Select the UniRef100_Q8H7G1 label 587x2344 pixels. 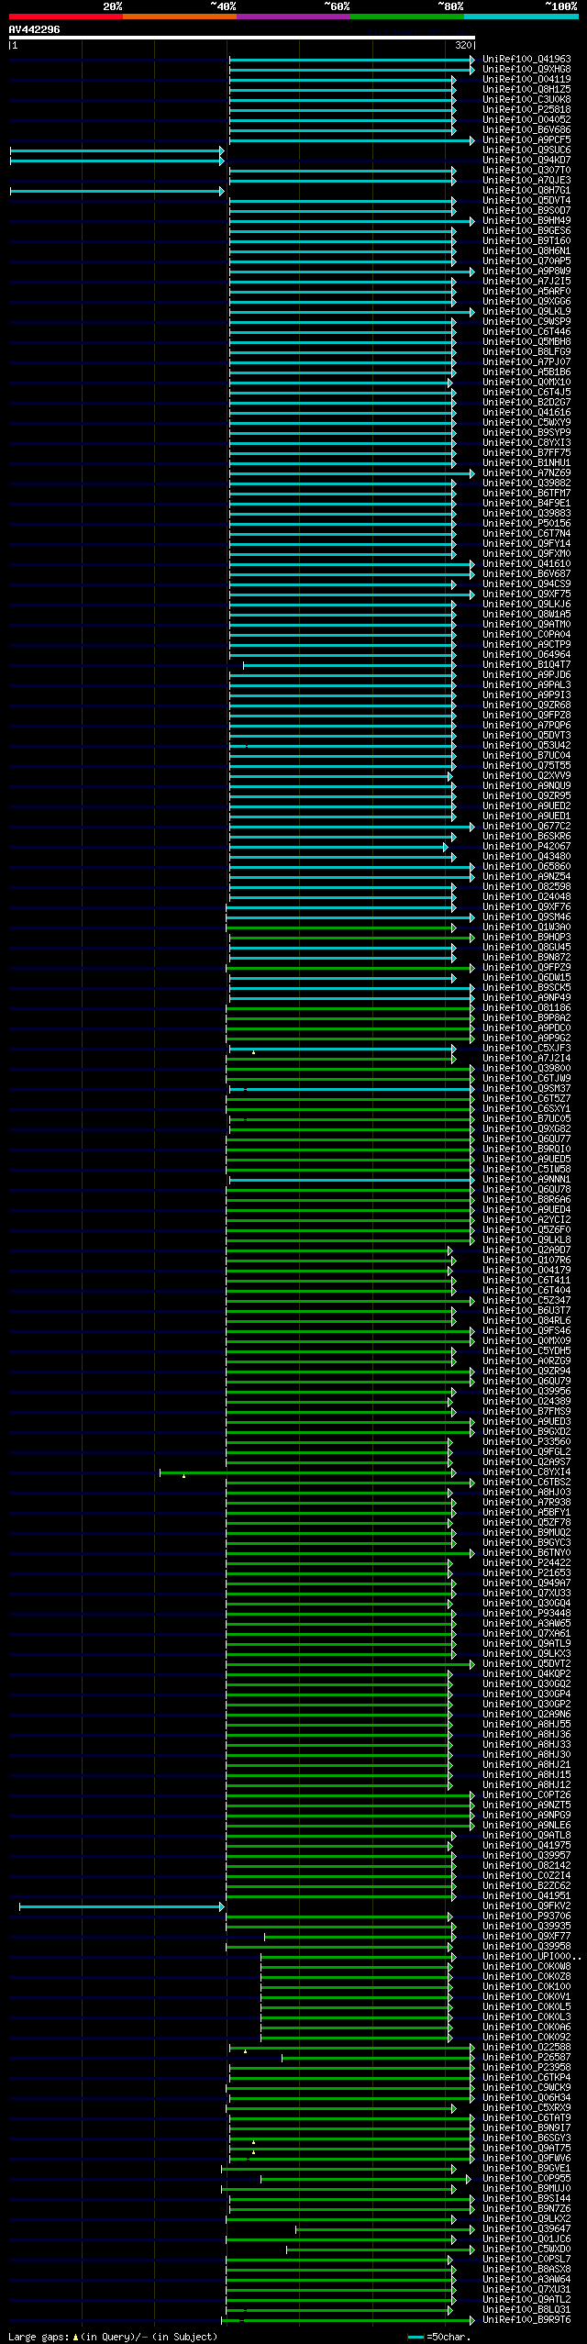[526, 191]
